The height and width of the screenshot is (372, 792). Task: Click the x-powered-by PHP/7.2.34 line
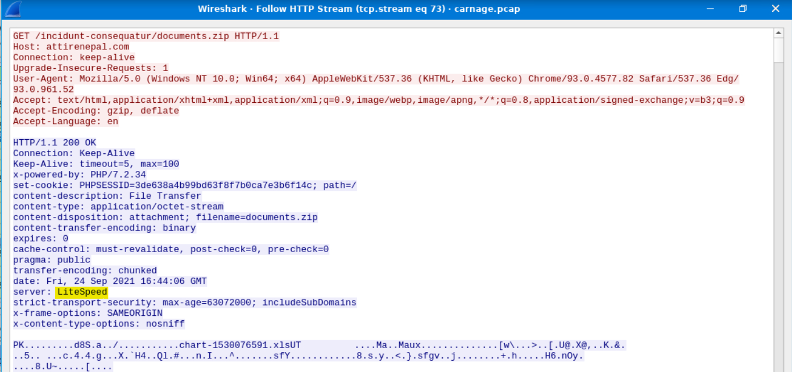click(x=80, y=175)
